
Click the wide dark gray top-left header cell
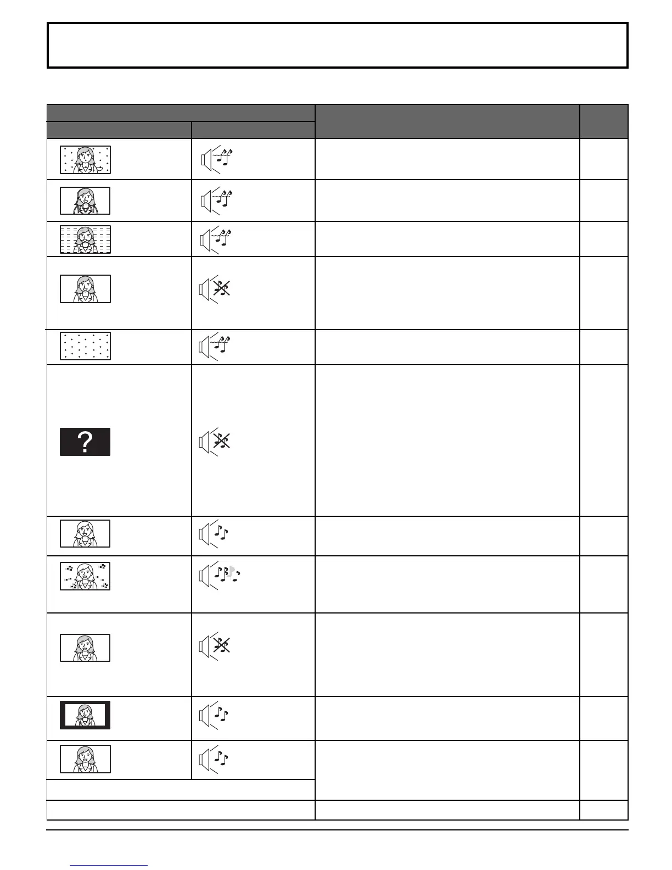coord(181,113)
